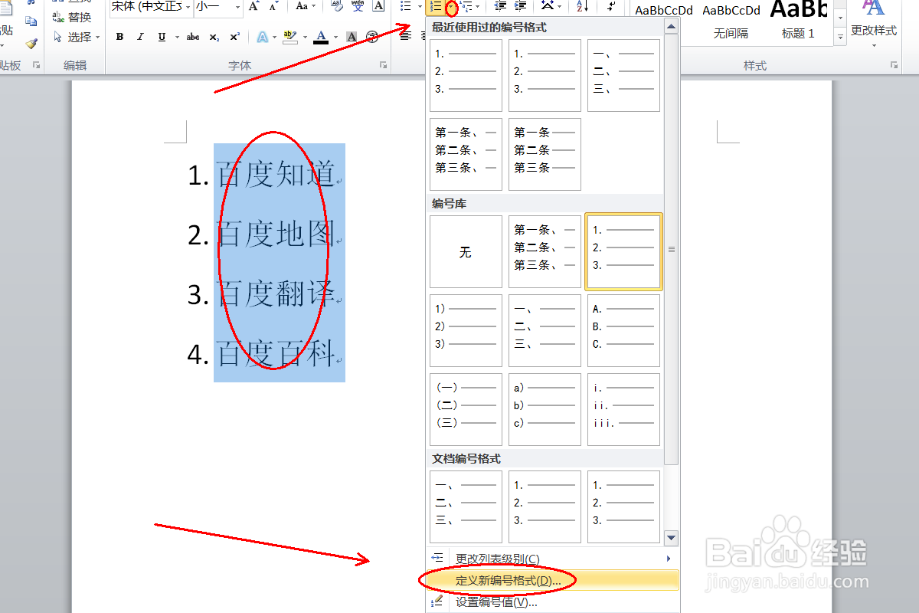Click the Decrease Indent icon
Viewport: 919px width, 613px height.
point(501,6)
